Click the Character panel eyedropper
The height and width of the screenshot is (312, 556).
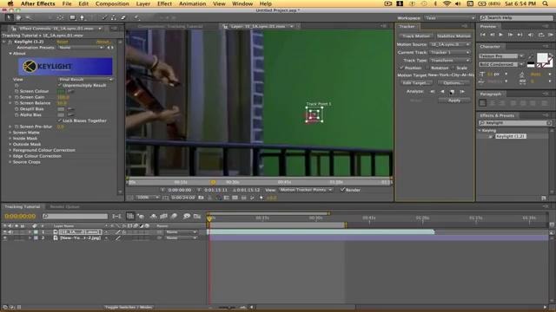[x=531, y=56]
